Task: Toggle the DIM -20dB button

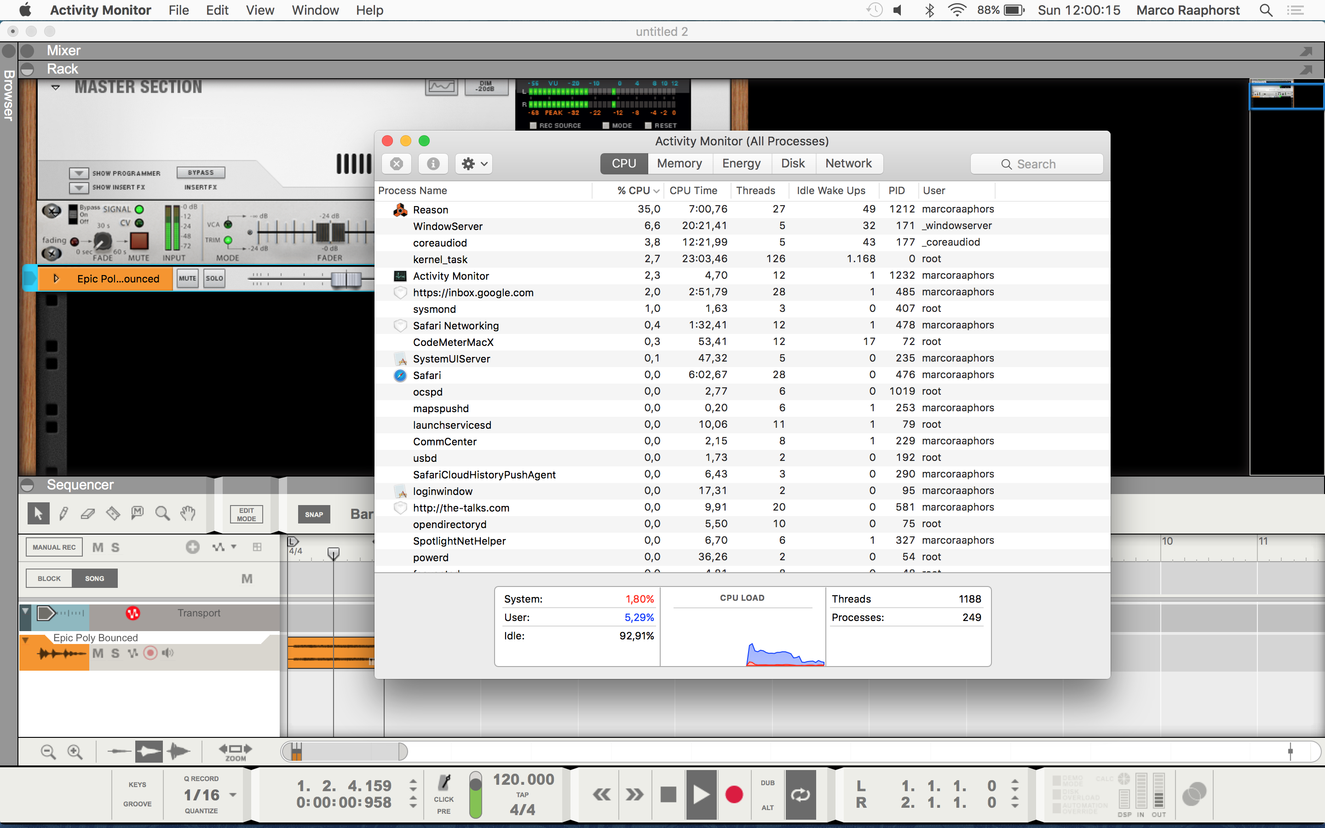Action: (486, 86)
